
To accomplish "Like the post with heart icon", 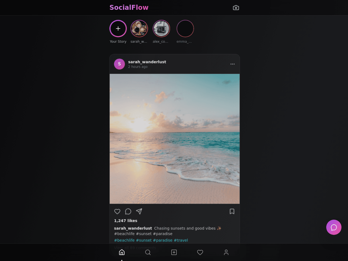I will point(117,212).
